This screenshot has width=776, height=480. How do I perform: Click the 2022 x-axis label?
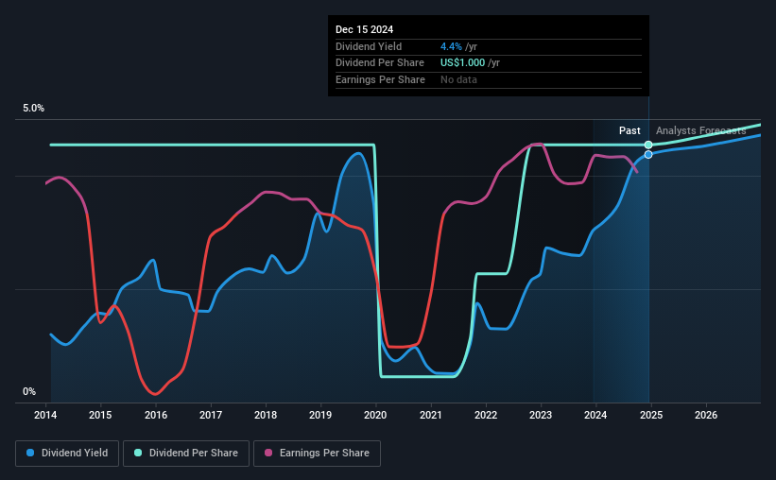click(486, 415)
